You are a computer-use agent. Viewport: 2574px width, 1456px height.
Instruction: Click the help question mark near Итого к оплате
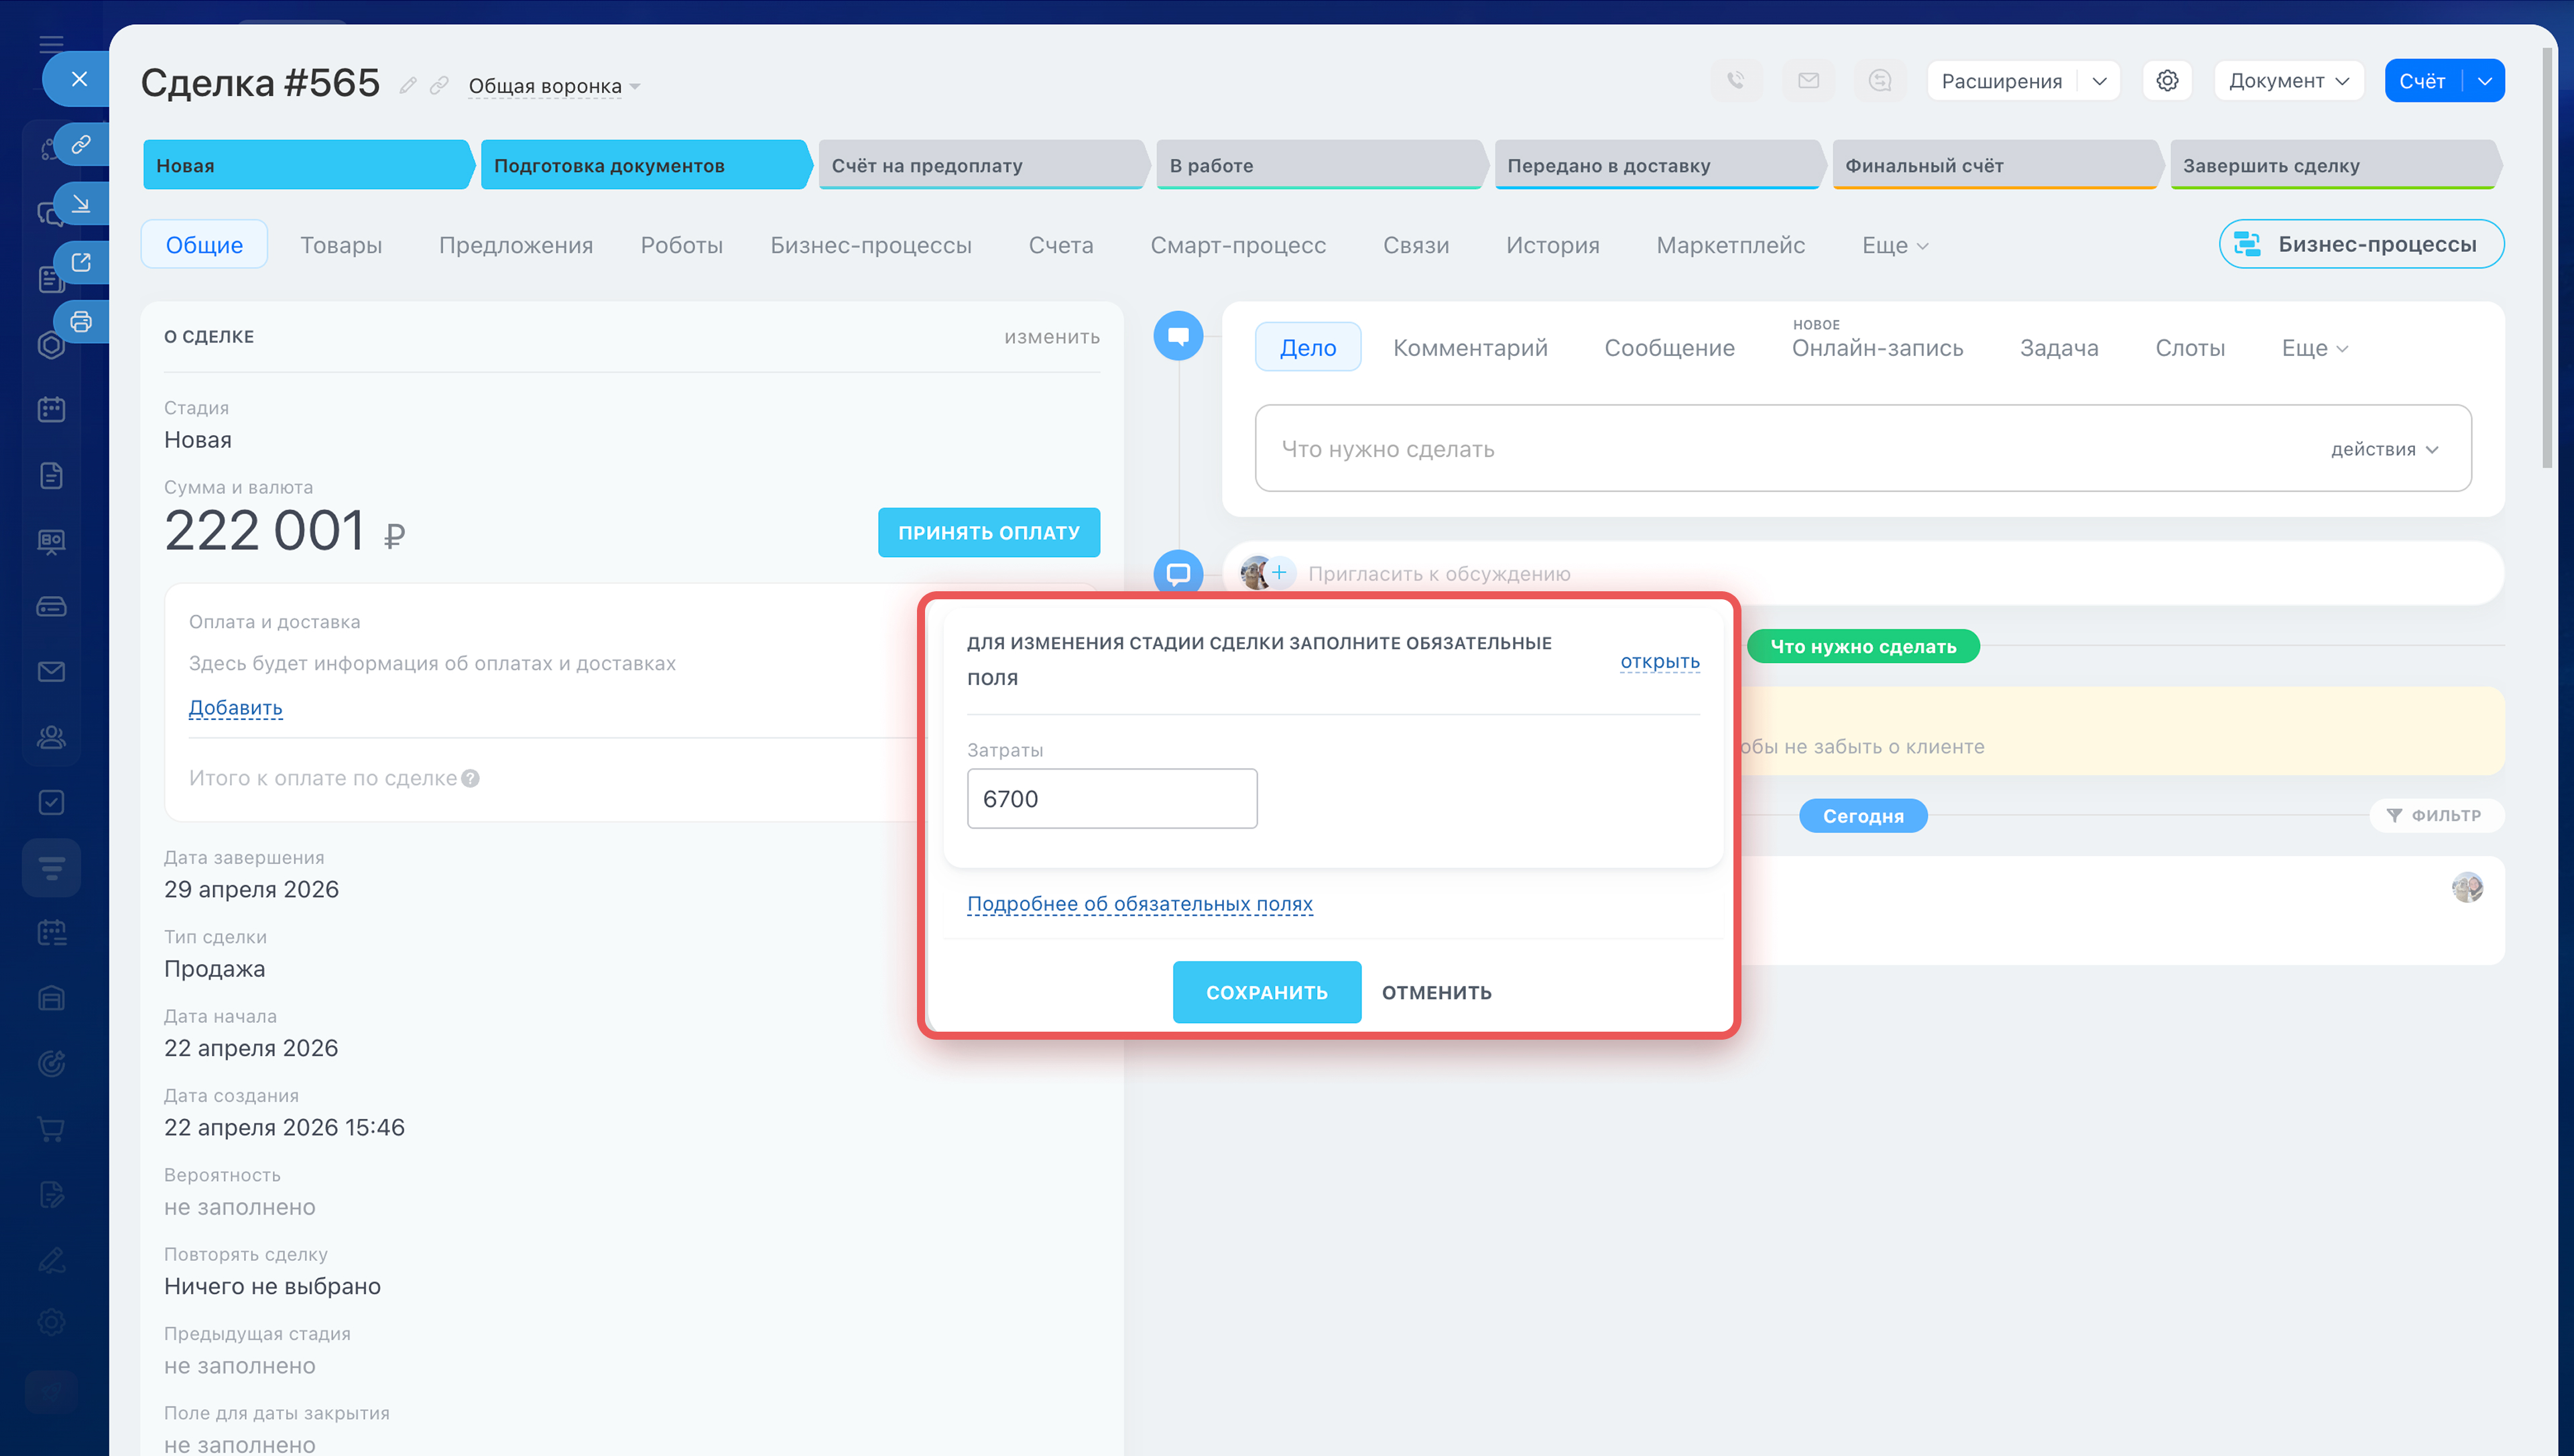[x=471, y=778]
